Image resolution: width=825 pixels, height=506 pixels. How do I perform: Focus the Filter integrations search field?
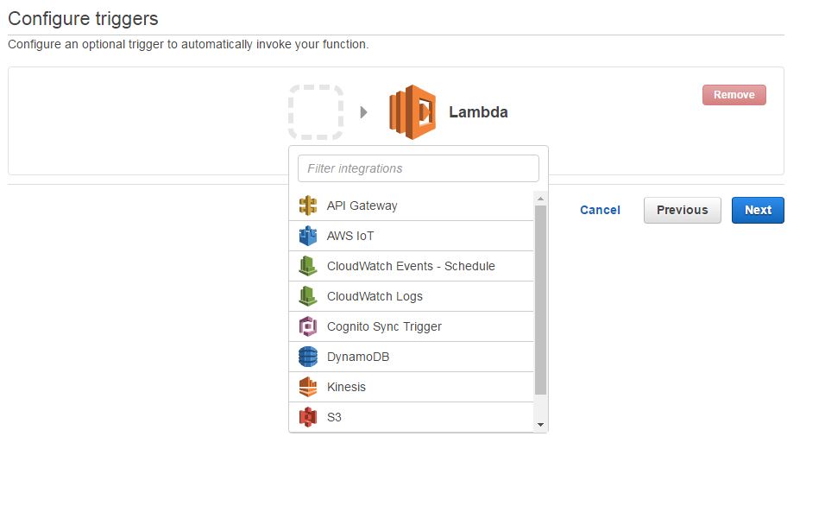[x=419, y=168]
